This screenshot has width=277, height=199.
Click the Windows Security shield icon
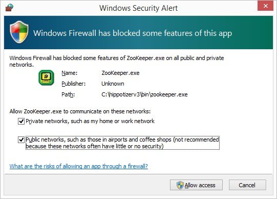[19, 32]
